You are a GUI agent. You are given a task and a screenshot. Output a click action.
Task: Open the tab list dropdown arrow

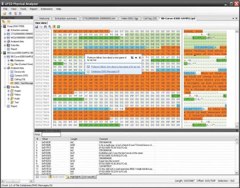pos(233,19)
